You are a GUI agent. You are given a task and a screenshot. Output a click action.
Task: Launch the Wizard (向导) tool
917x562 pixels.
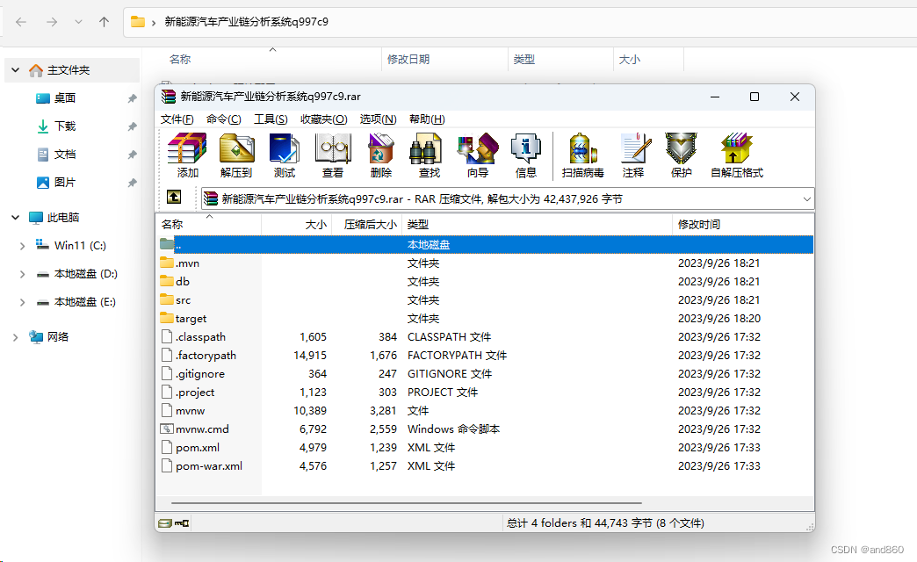(x=478, y=155)
